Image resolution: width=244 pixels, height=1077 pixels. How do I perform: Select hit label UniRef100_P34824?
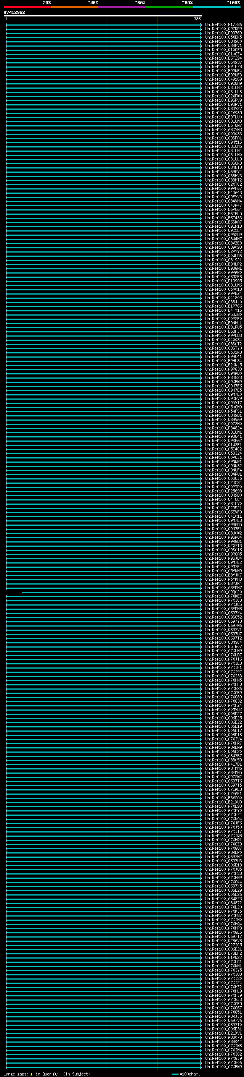(x=223, y=428)
